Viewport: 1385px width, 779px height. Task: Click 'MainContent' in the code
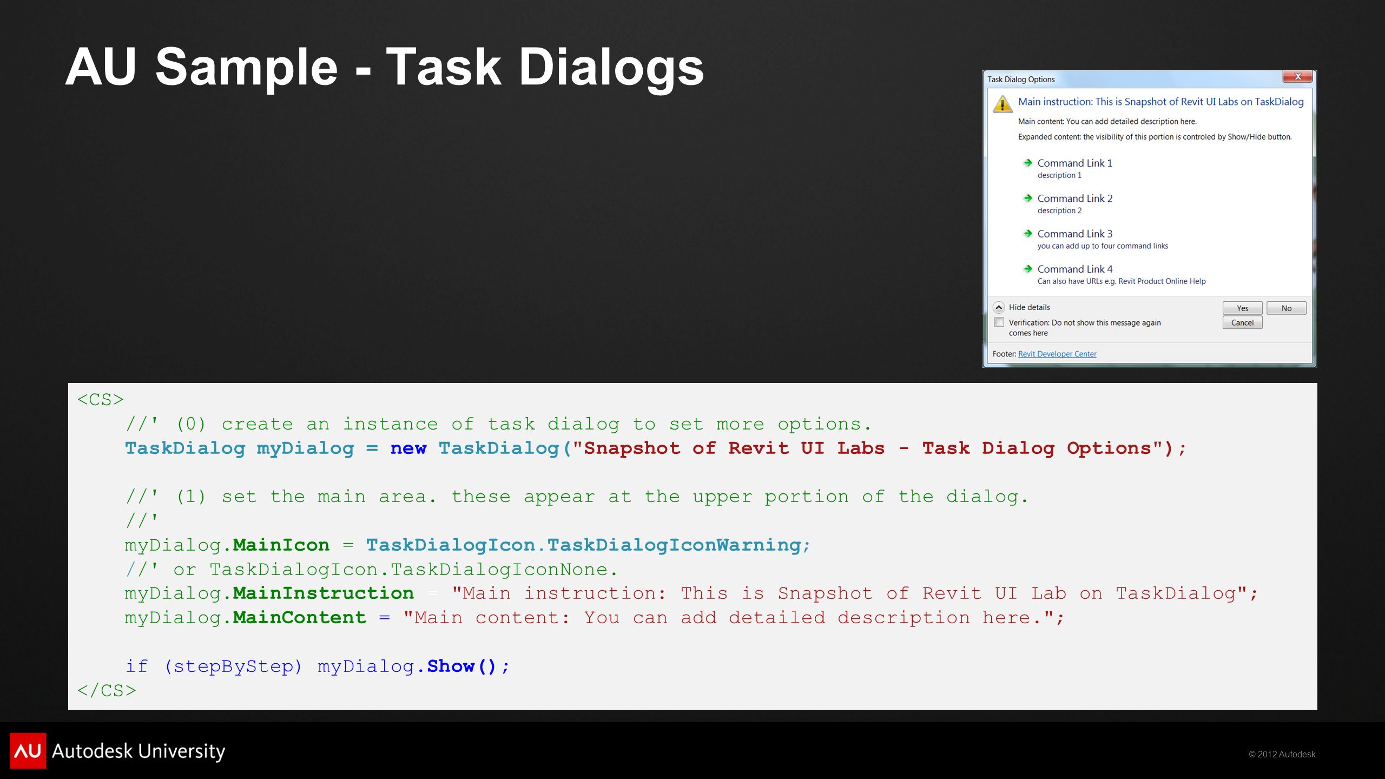pos(299,618)
